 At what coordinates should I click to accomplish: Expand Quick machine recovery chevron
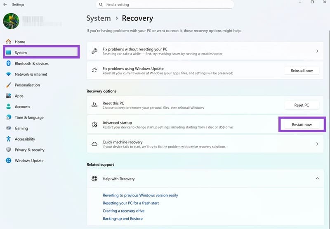pos(317,144)
